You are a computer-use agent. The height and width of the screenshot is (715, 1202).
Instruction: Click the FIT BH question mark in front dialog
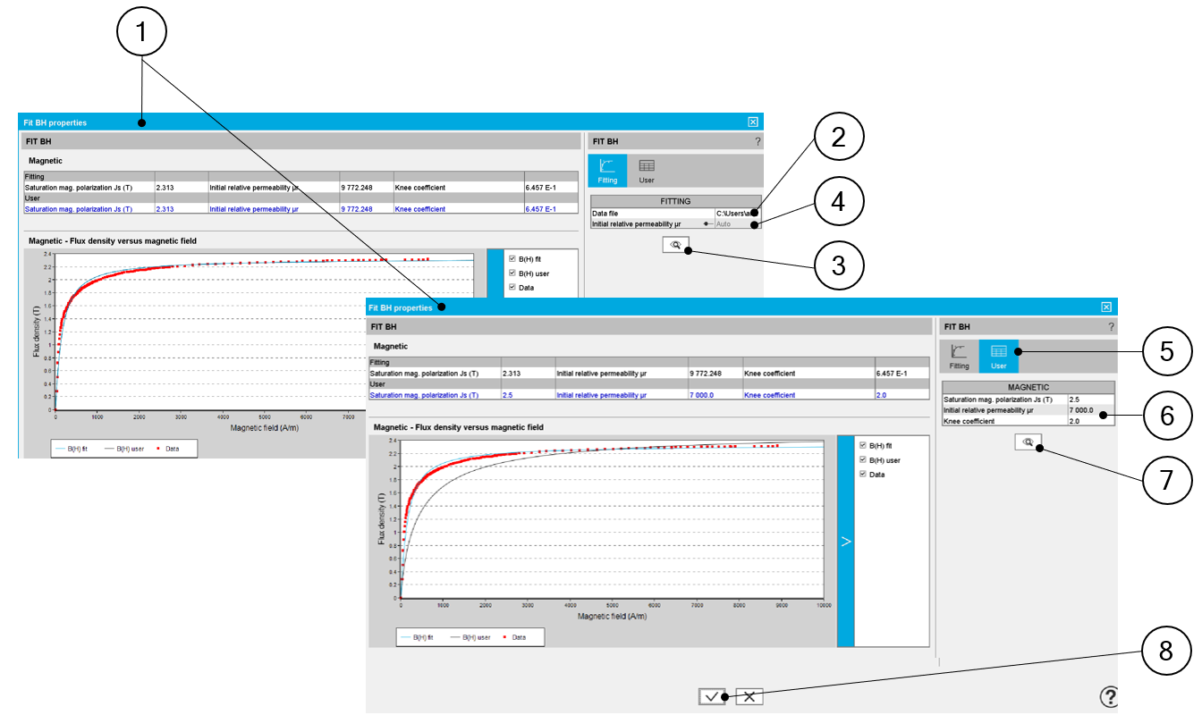[x=1112, y=327]
